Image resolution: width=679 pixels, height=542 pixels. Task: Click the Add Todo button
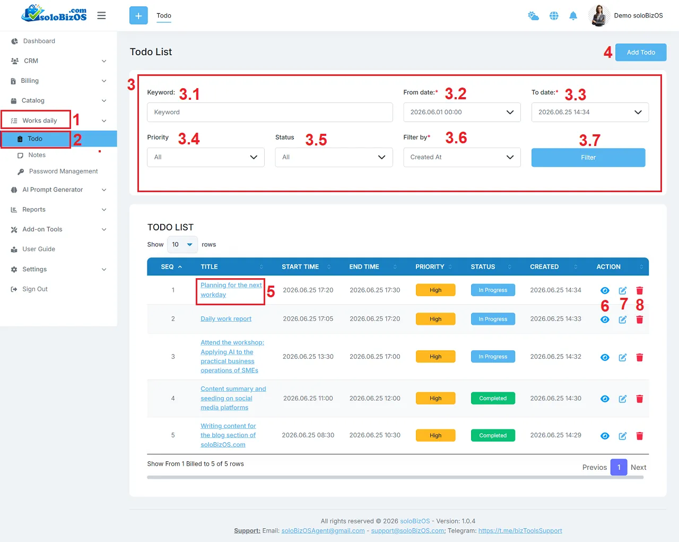coord(641,53)
